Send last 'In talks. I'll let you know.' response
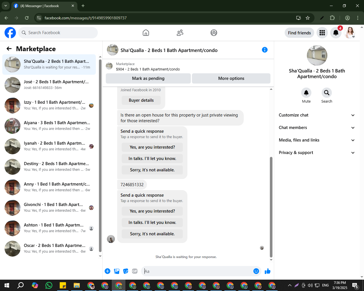 [x=152, y=223]
